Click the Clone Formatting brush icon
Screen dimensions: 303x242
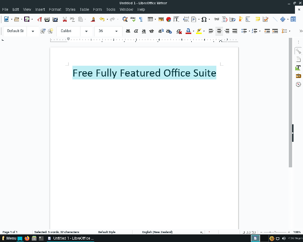coord(93,19)
